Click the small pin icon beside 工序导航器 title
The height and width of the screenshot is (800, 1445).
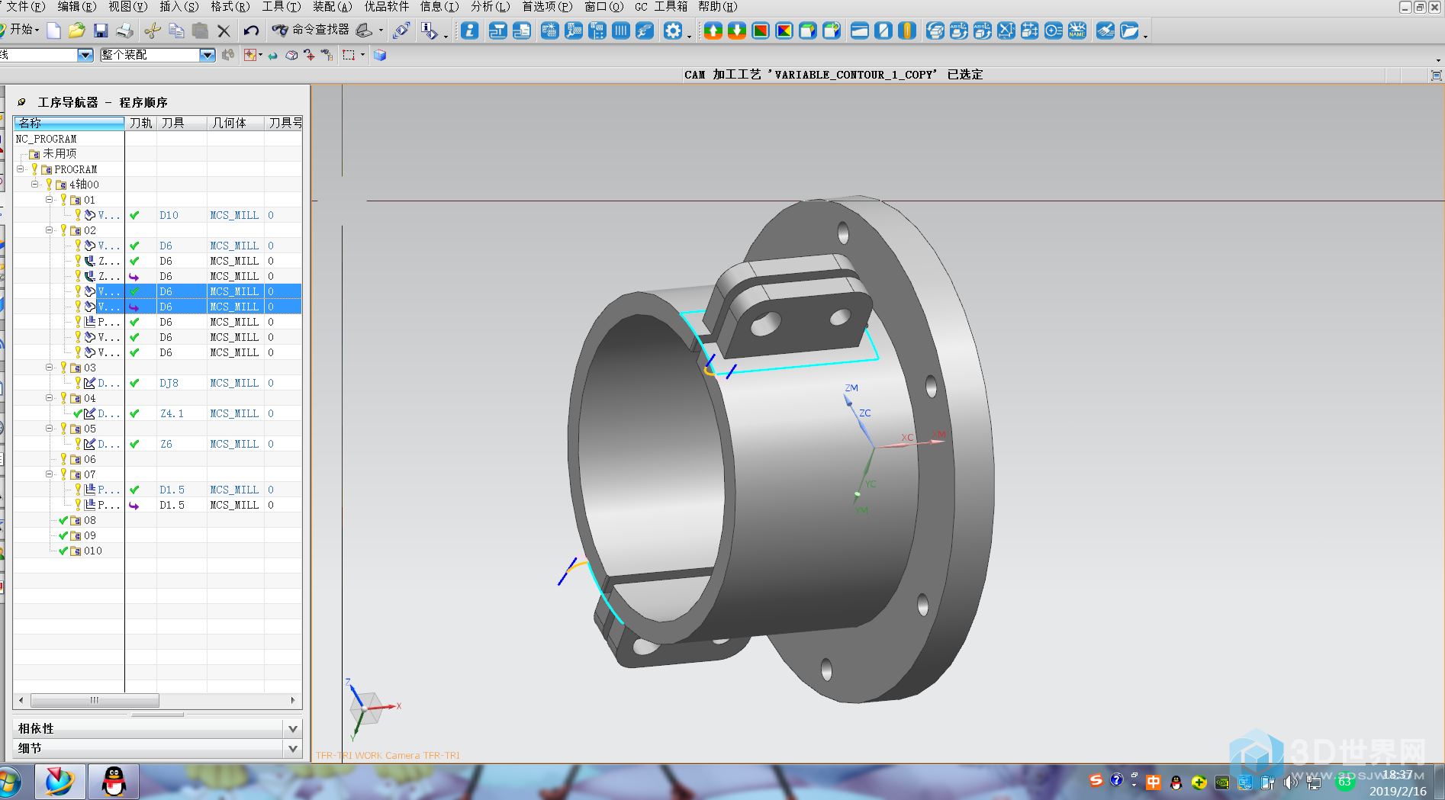pos(21,102)
